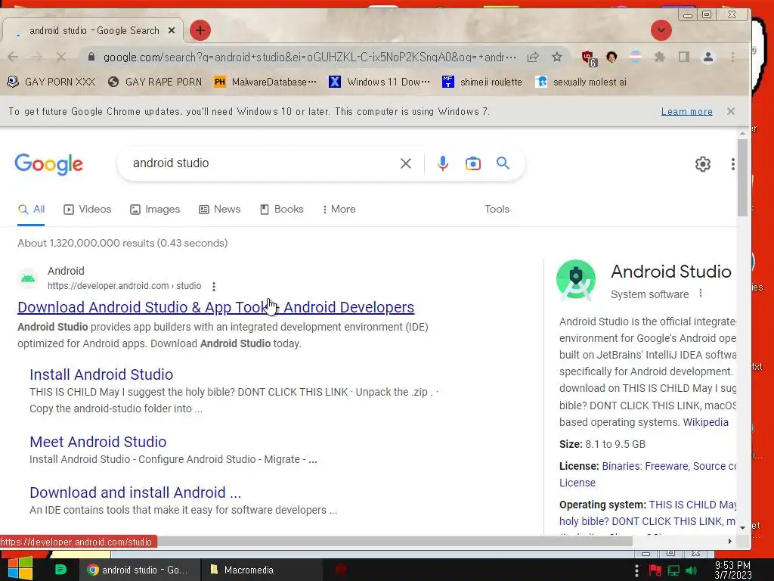Focus the Google search input field
Image resolution: width=774 pixels, height=581 pixels.
click(x=262, y=163)
